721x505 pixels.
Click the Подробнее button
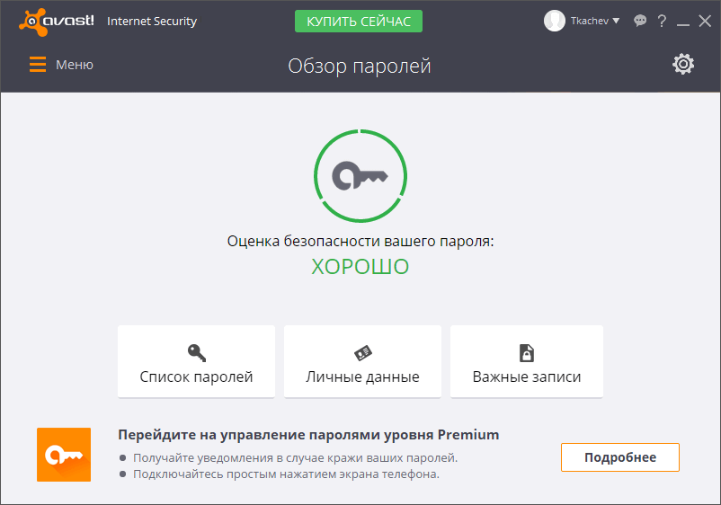620,457
